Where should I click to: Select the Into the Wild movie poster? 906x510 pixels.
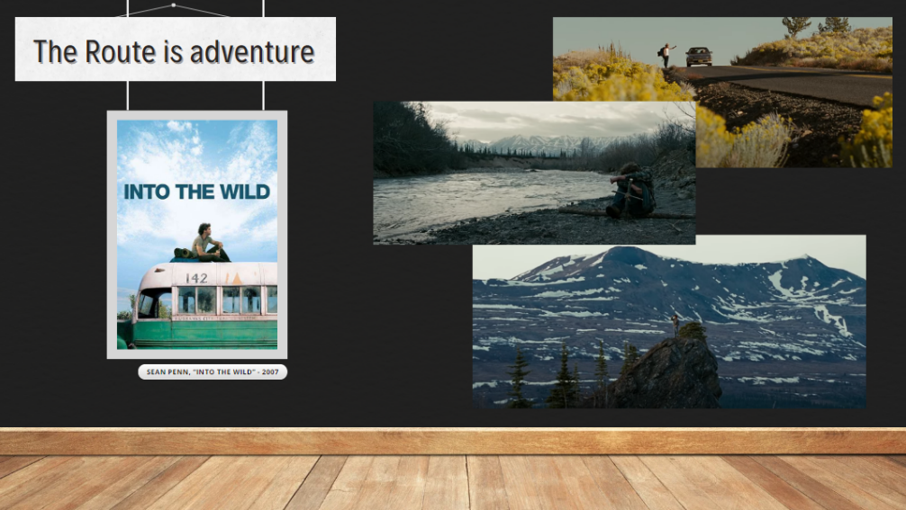pyautogui.click(x=197, y=235)
